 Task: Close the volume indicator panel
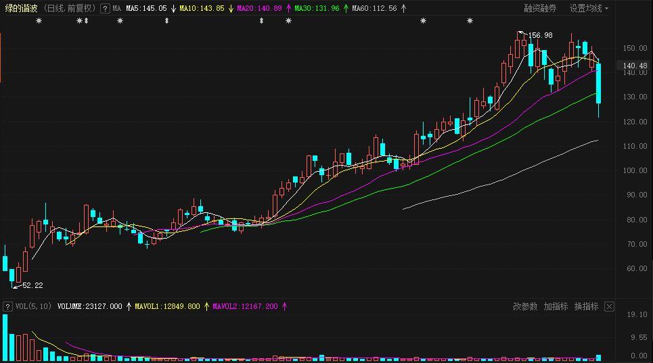609,306
